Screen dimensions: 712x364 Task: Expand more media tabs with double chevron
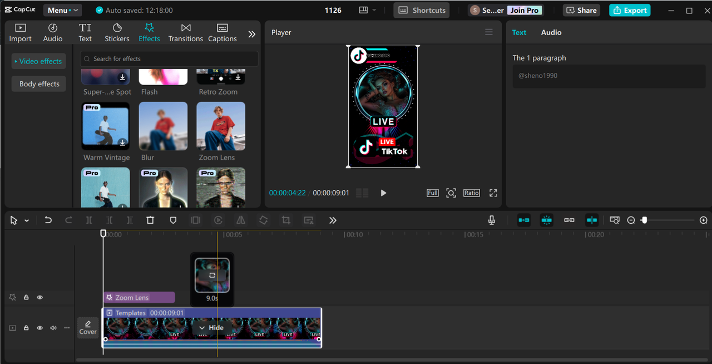(x=251, y=34)
